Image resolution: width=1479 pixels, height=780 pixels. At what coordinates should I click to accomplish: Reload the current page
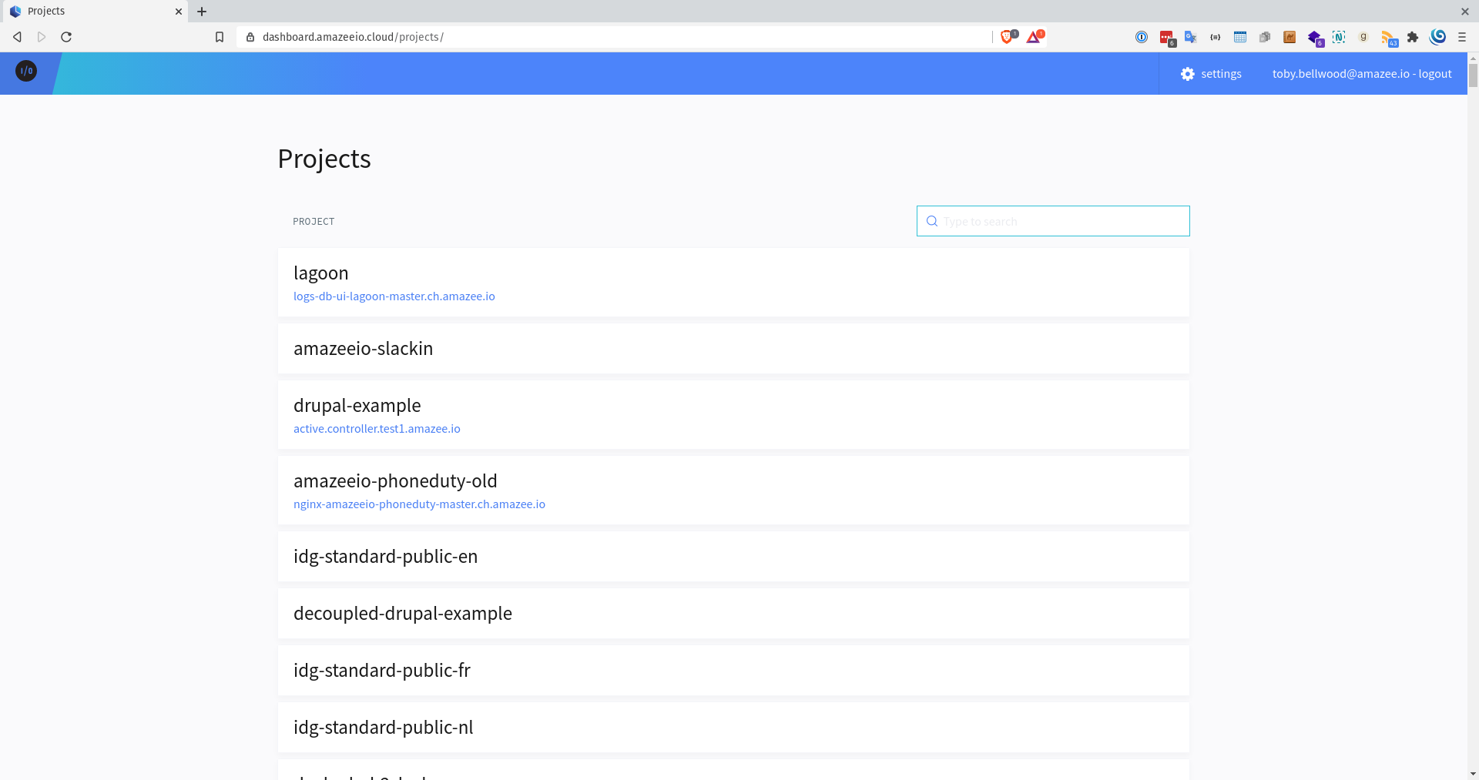(66, 37)
